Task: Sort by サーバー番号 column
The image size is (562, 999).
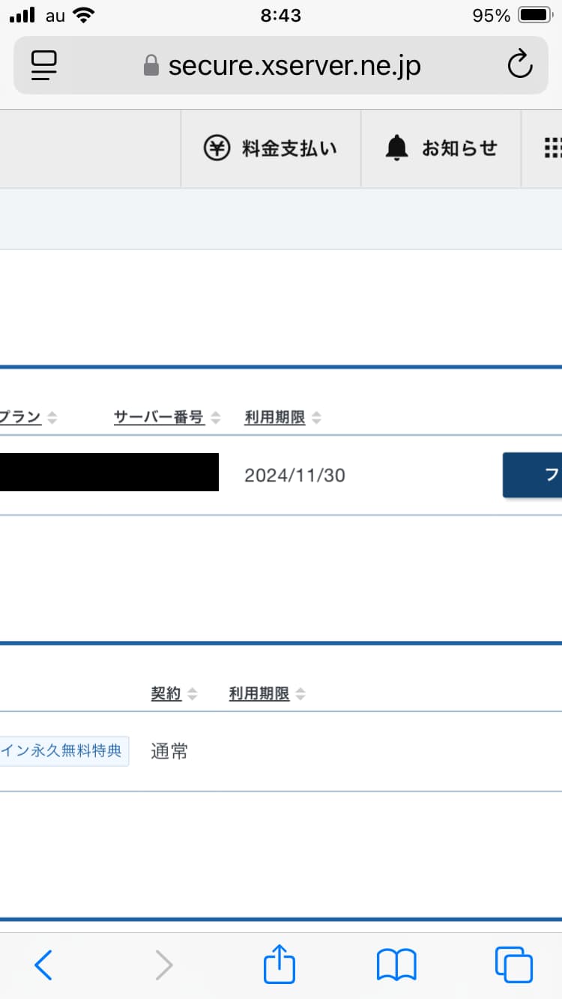Action: coord(157,417)
